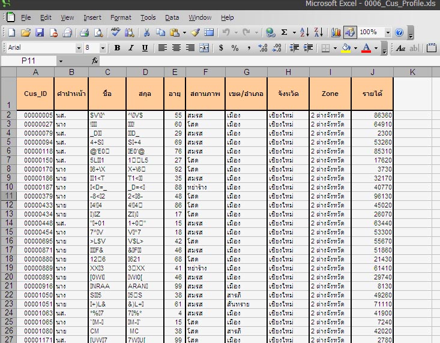Open the Insert menu
Screen dimensions: 440x343
(92, 17)
